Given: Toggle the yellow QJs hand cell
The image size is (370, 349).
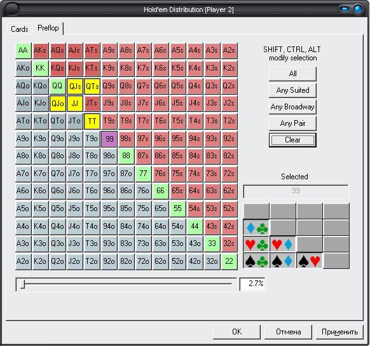Looking at the screenshot, I should point(75,86).
